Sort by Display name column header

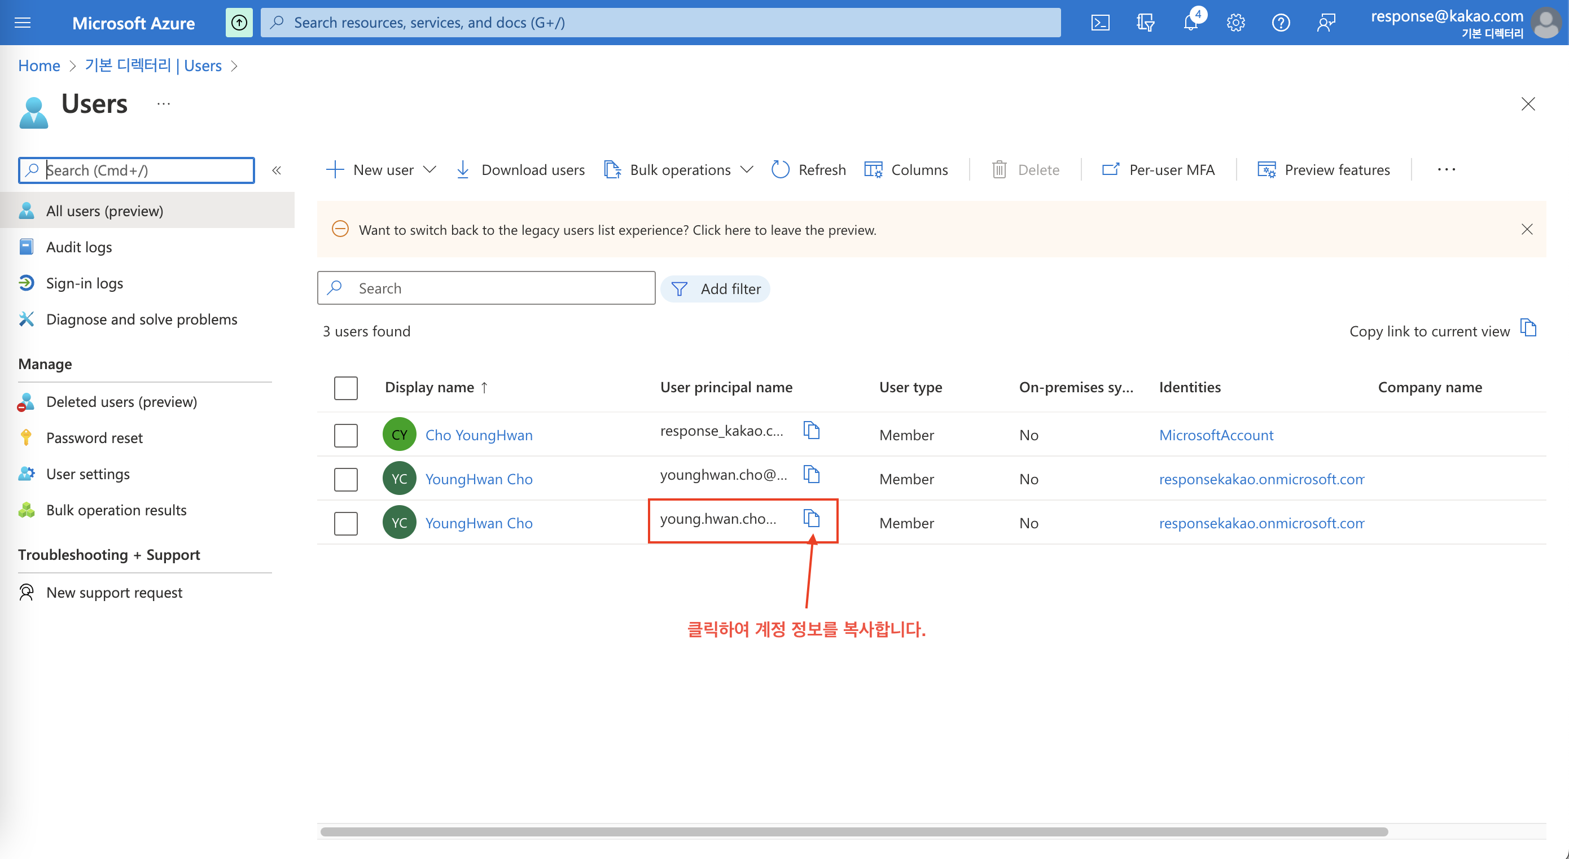click(436, 388)
